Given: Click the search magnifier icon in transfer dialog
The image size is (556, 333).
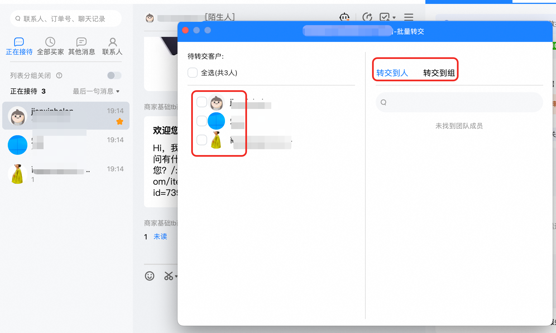Looking at the screenshot, I should (384, 102).
